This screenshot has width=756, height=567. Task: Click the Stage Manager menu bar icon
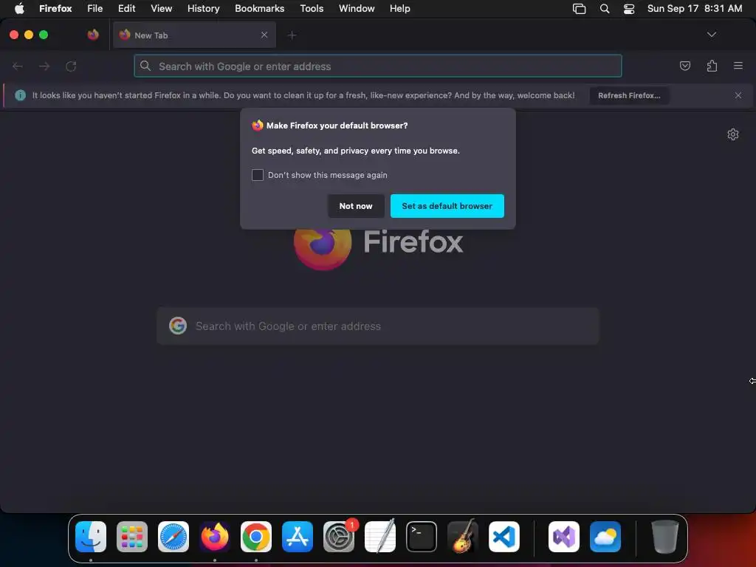click(579, 8)
